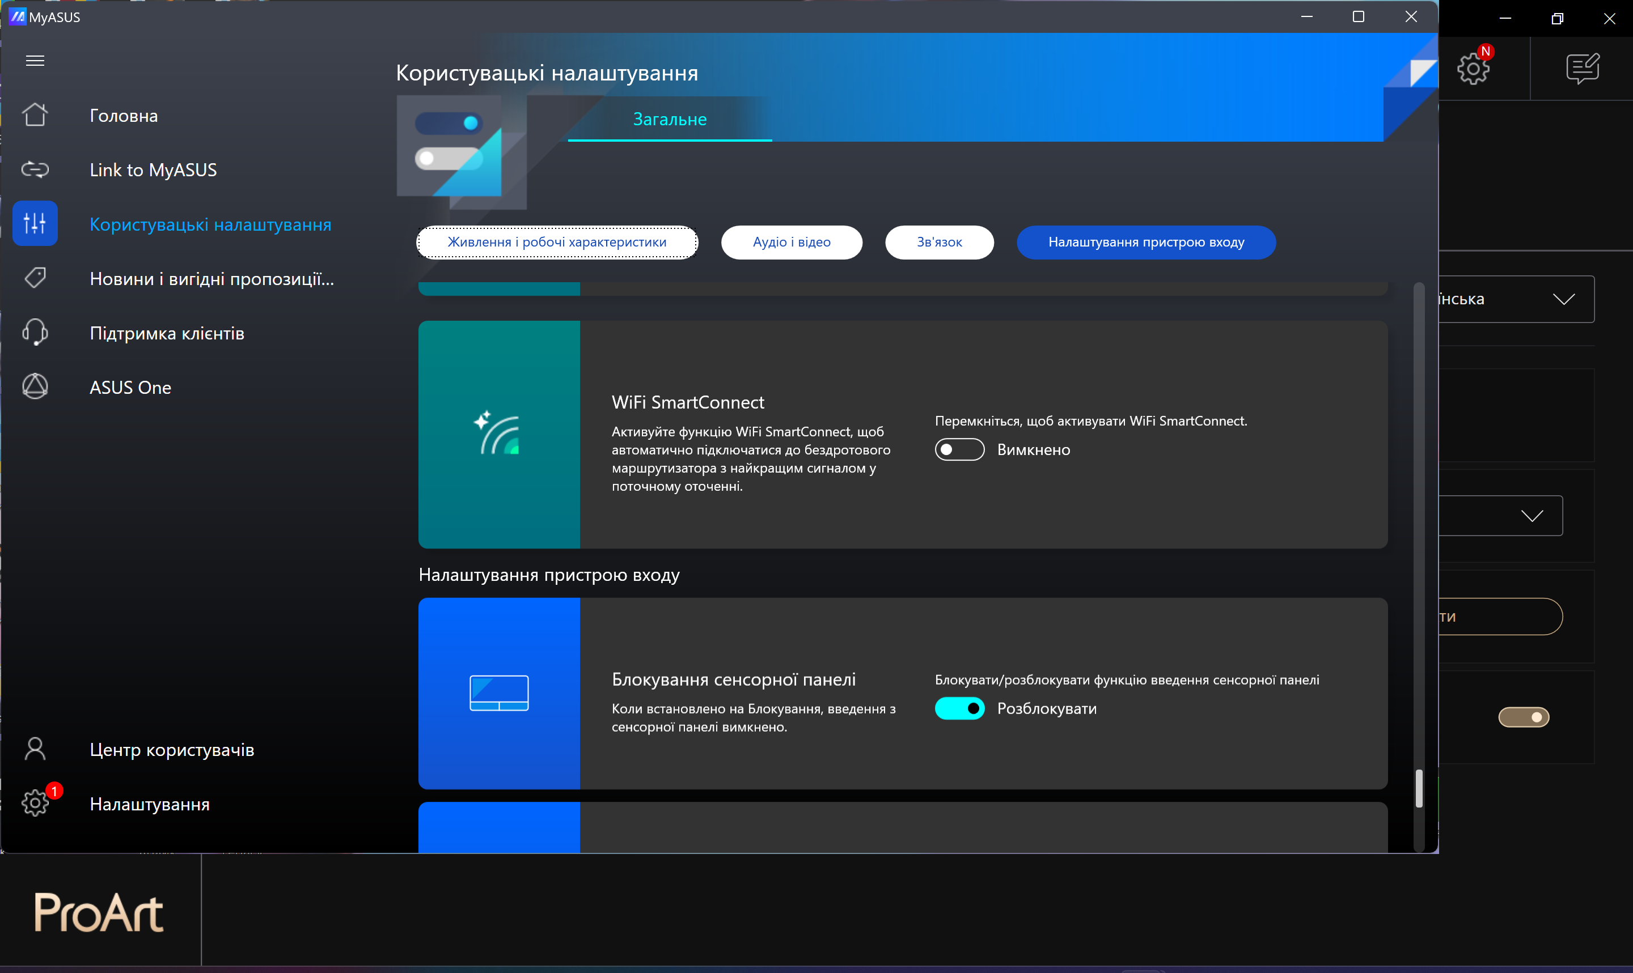Select the Користувацькі налаштування sliders icon
The image size is (1633, 973).
35,224
